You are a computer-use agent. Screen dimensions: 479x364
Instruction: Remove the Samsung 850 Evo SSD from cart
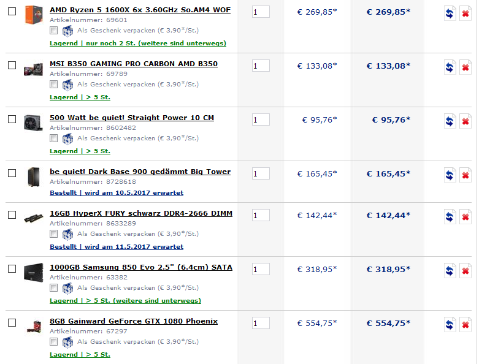(466, 271)
